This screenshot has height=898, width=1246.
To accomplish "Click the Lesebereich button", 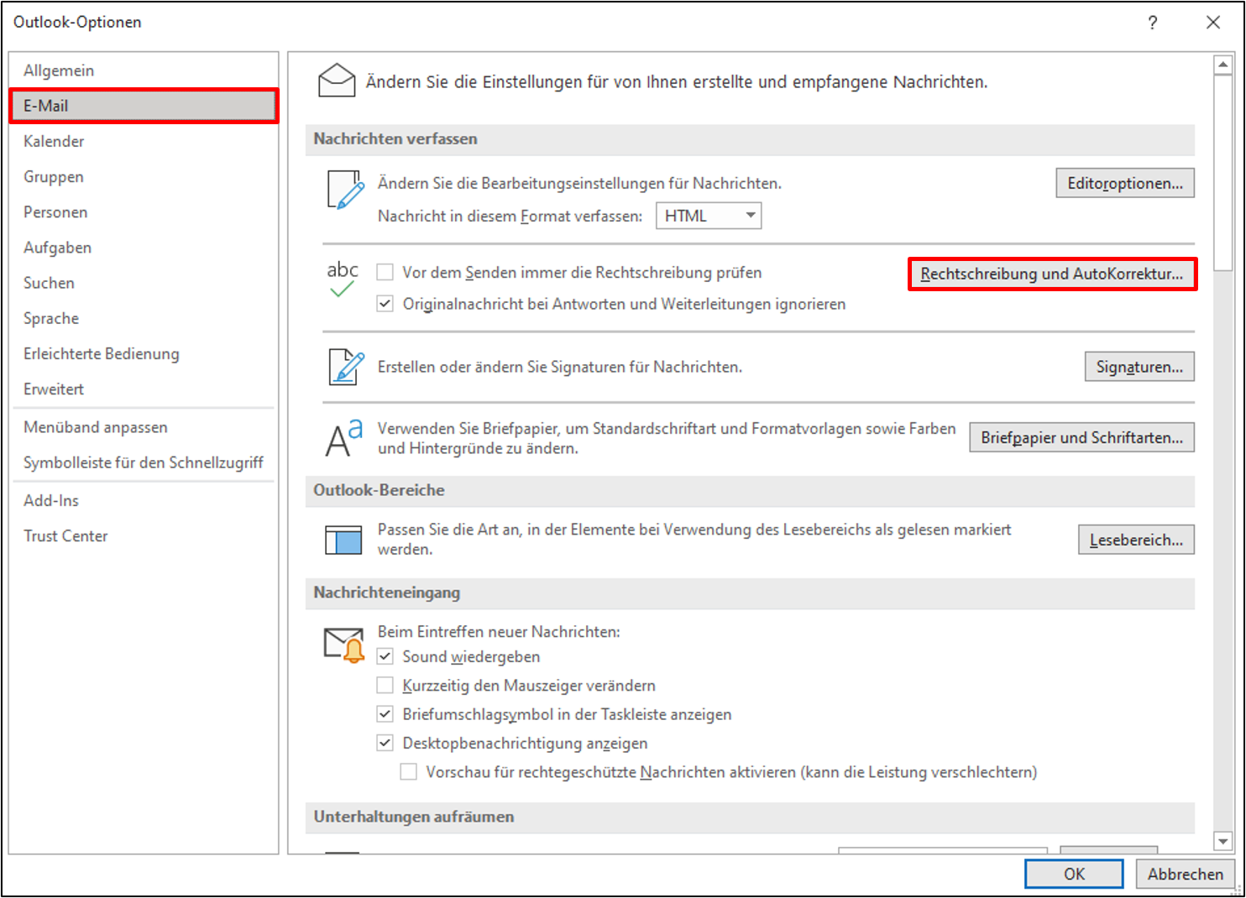I will [1136, 540].
